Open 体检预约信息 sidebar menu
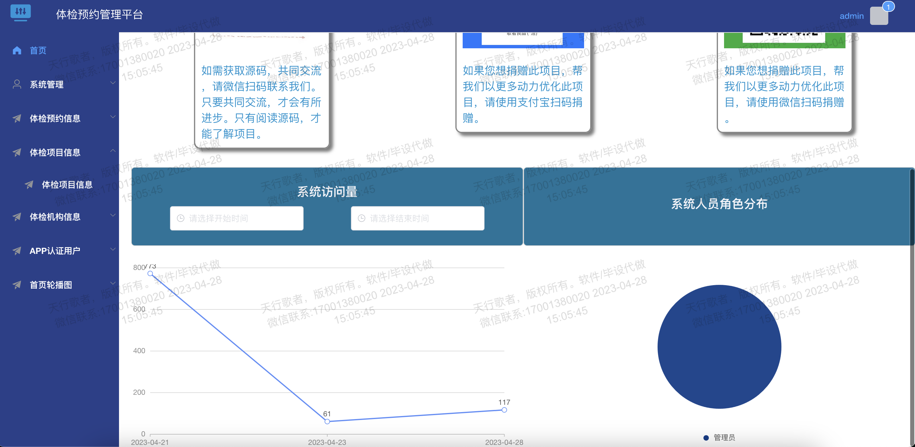The image size is (915, 447). point(59,118)
